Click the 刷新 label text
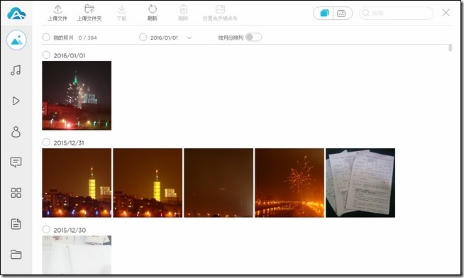This screenshot has width=464, height=278. point(153,18)
